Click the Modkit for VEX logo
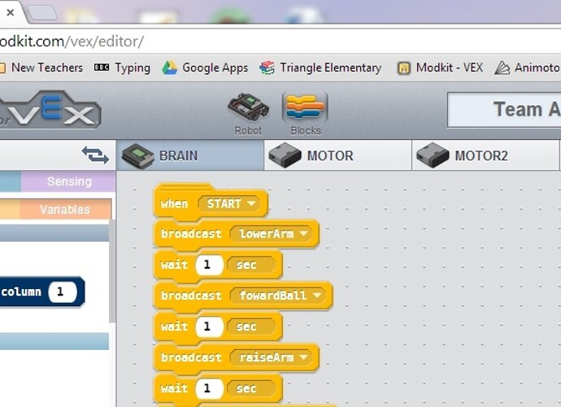This screenshot has height=407, width=561. [x=50, y=109]
